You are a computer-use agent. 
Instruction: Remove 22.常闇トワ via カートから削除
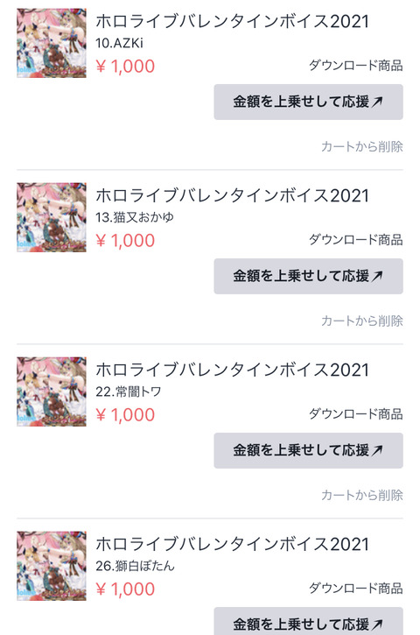click(x=361, y=495)
